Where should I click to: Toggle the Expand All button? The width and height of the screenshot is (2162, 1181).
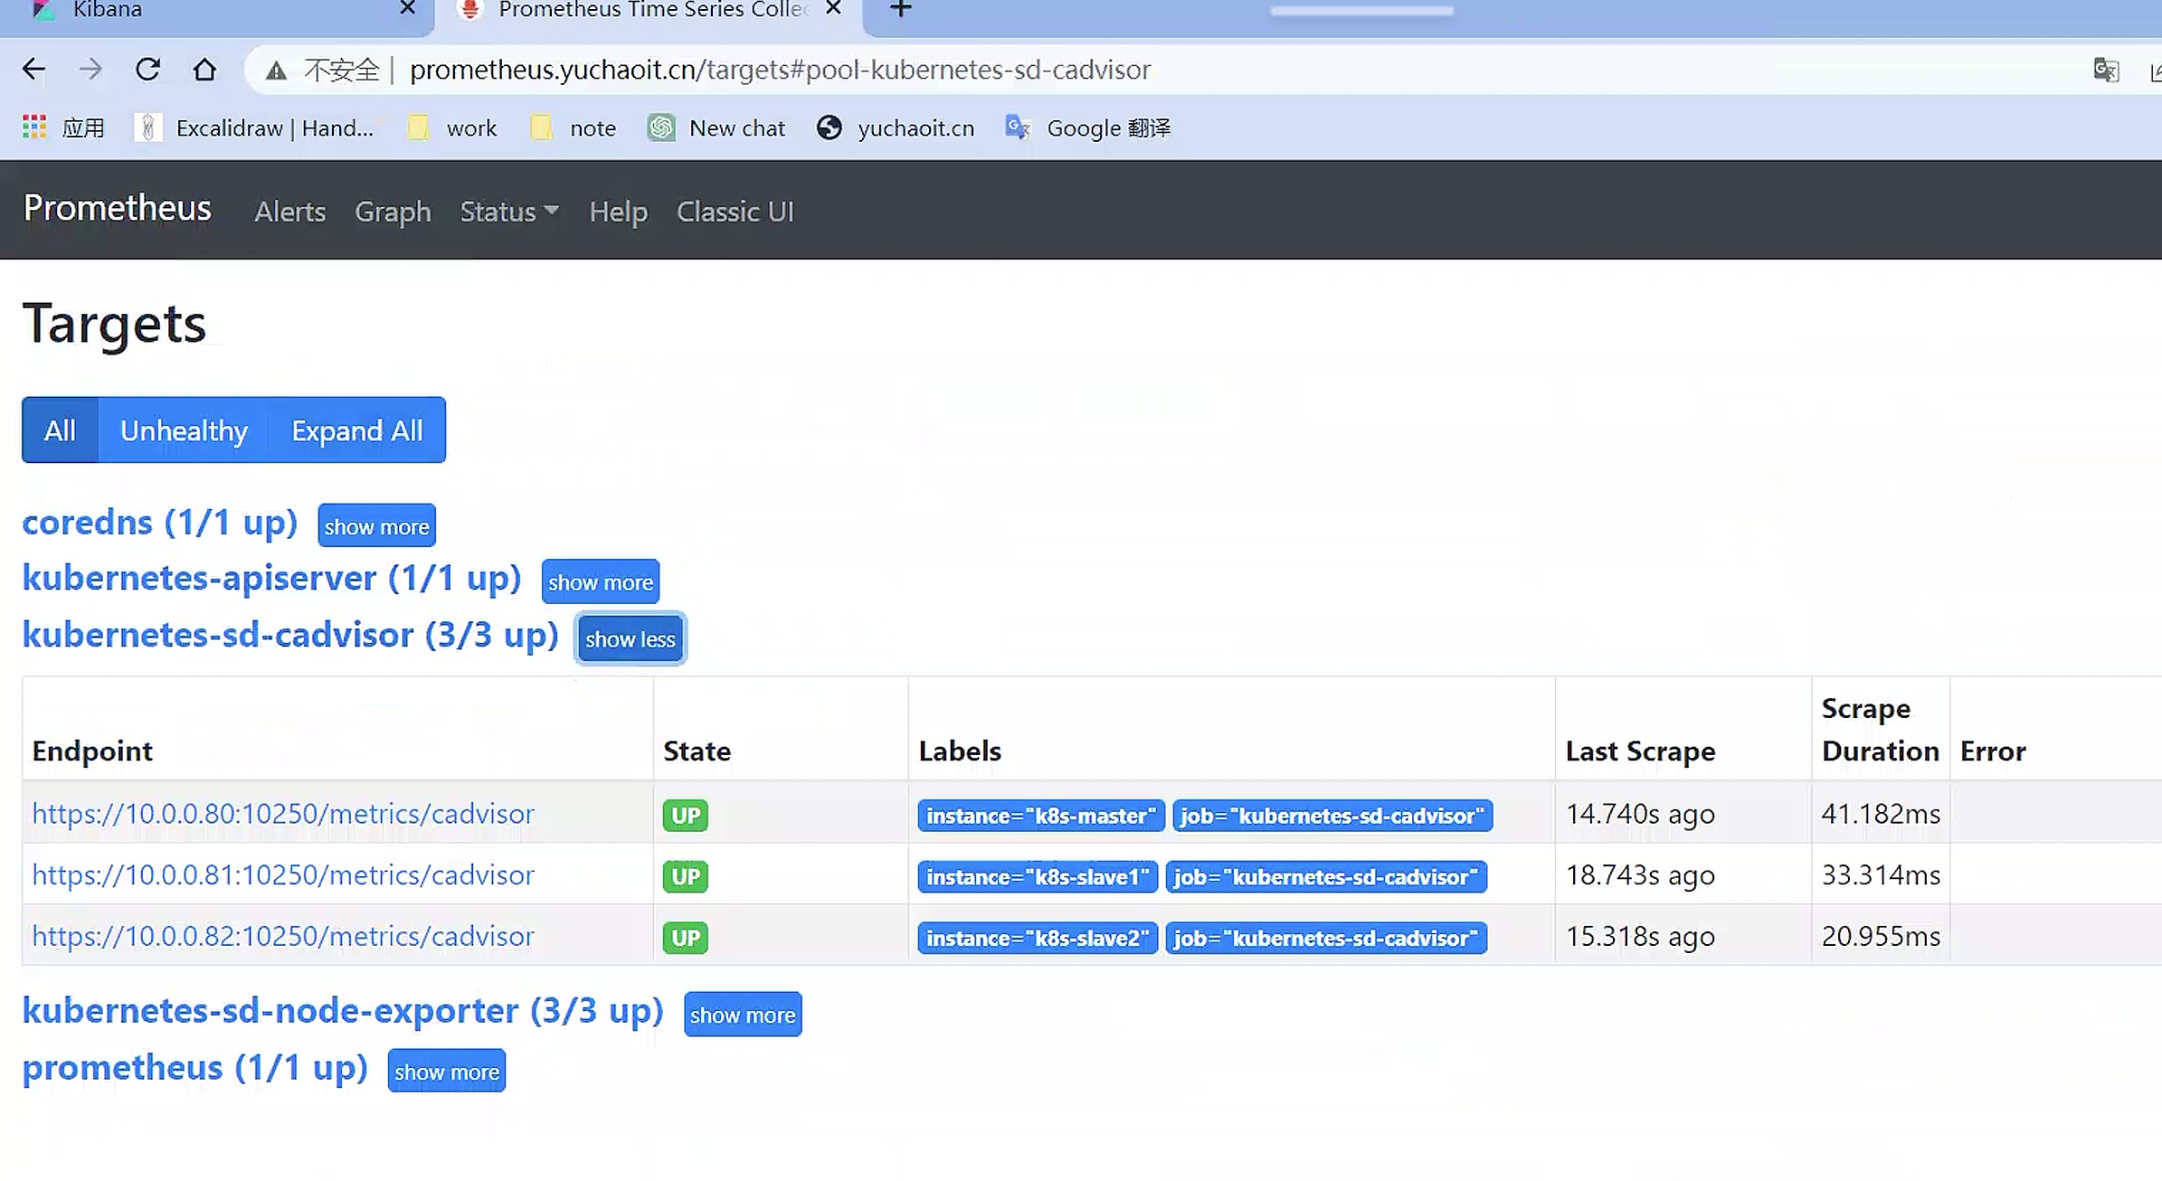(356, 430)
